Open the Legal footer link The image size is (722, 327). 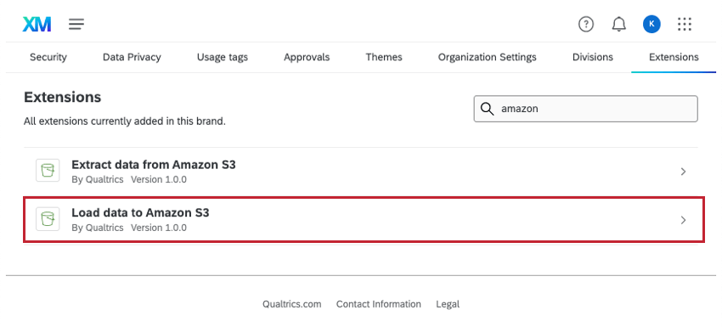click(448, 304)
